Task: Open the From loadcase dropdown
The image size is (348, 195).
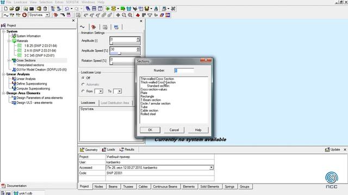Action: click(x=101, y=91)
